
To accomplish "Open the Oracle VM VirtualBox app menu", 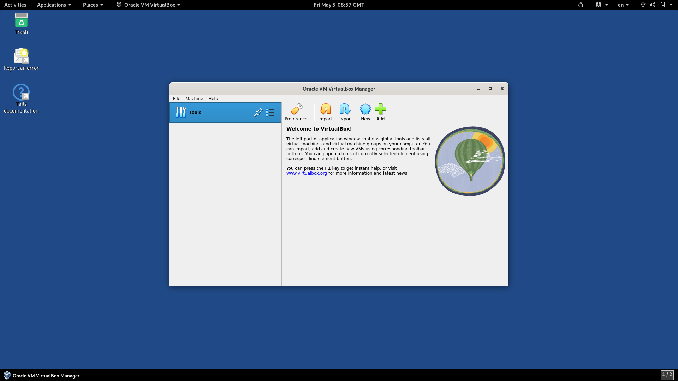I will tap(149, 5).
